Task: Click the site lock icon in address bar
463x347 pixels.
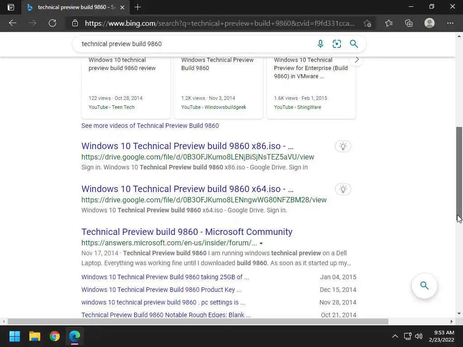Action: [x=75, y=23]
